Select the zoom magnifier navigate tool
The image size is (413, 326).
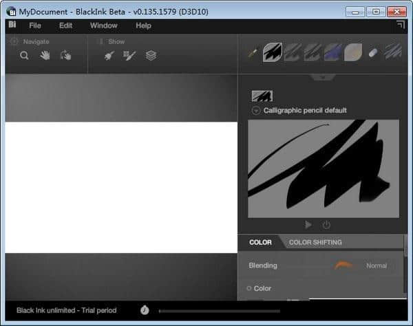coord(24,56)
